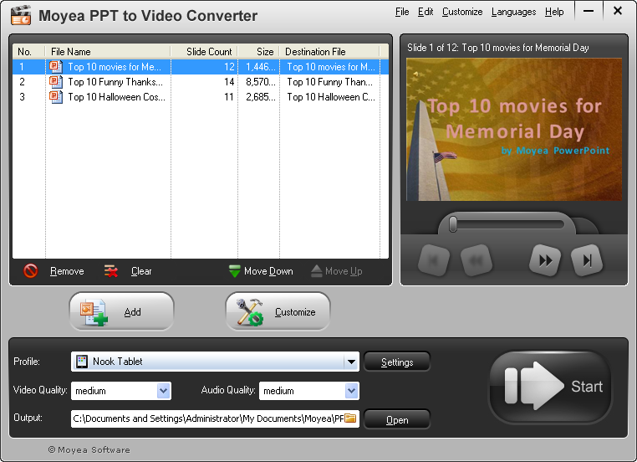Image resolution: width=637 pixels, height=462 pixels.
Task: Click the Destination File column header
Action: (329, 52)
